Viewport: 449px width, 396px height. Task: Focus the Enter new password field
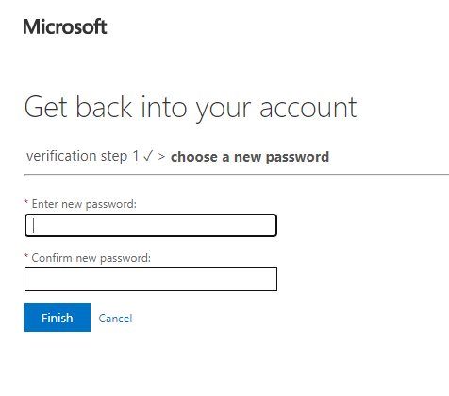point(151,226)
